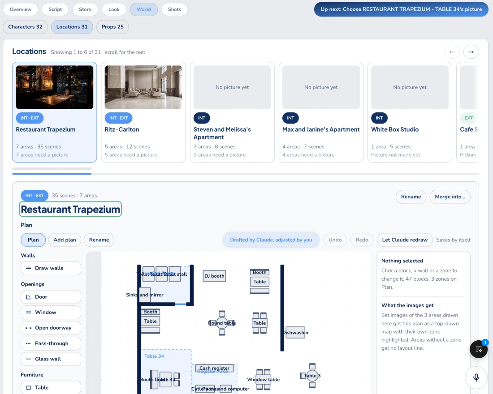Select the Window table block
The height and width of the screenshot is (394, 493).
tap(264, 380)
